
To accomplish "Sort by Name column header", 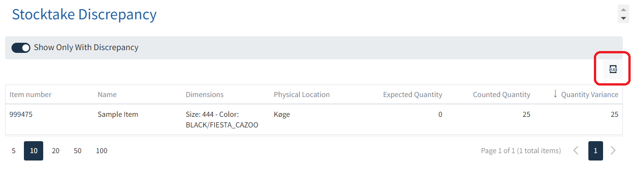I will (x=107, y=95).
